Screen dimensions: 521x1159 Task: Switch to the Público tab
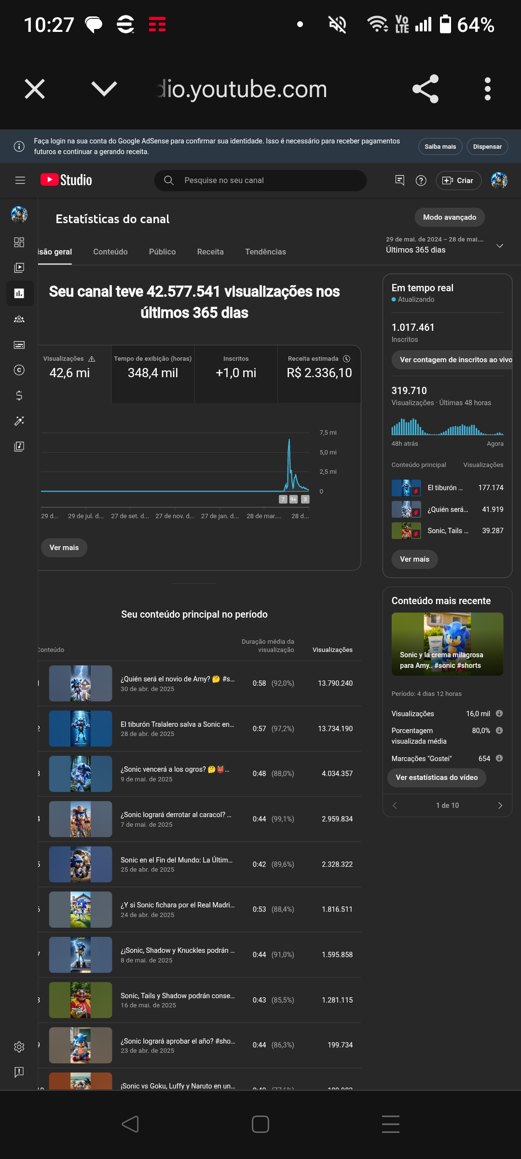point(163,252)
